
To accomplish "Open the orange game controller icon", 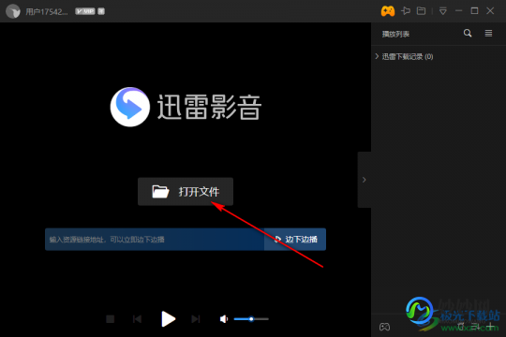I will click(x=388, y=11).
